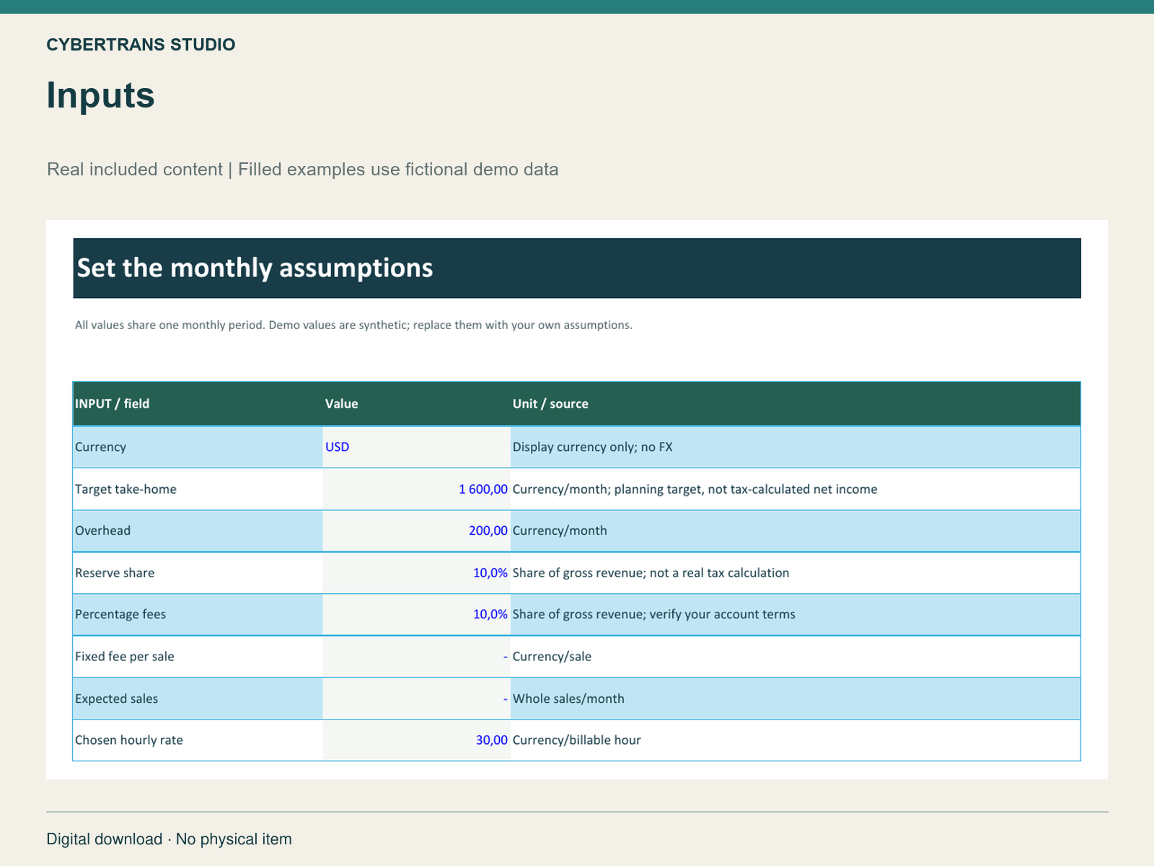The image size is (1154, 866).
Task: Select the Reserve share '10,0%' value
Action: click(x=417, y=573)
